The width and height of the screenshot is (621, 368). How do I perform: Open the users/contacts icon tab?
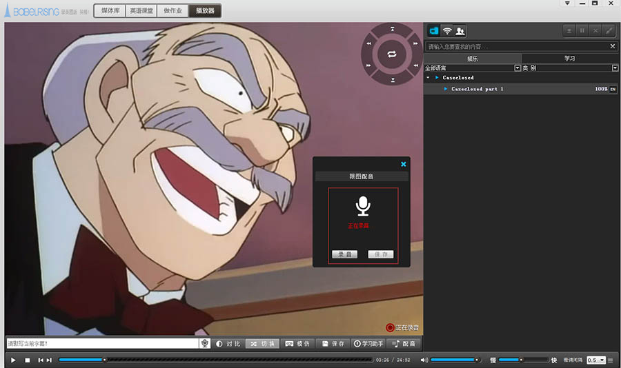pyautogui.click(x=460, y=31)
